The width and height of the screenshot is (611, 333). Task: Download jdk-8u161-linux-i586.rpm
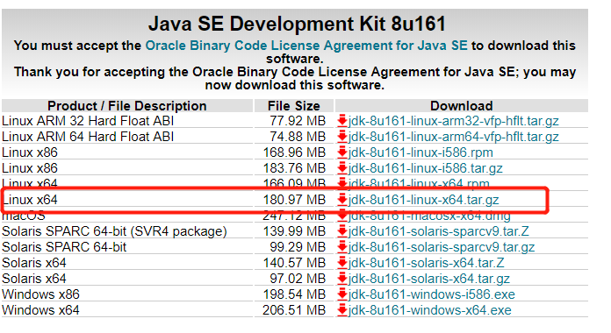(421, 152)
